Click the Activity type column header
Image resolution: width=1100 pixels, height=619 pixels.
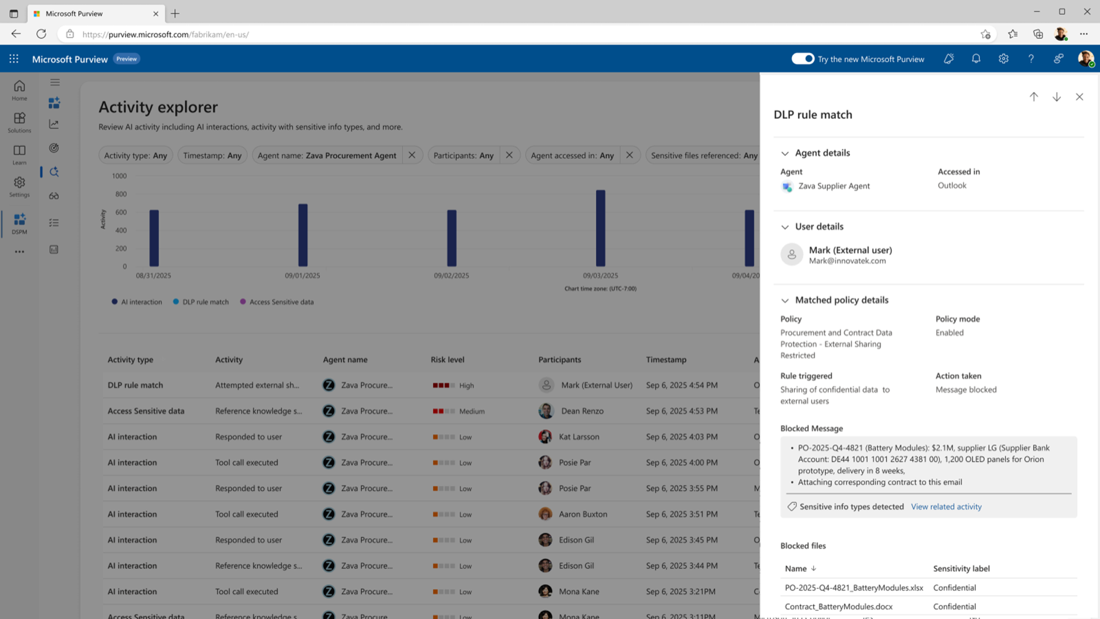[131, 360]
